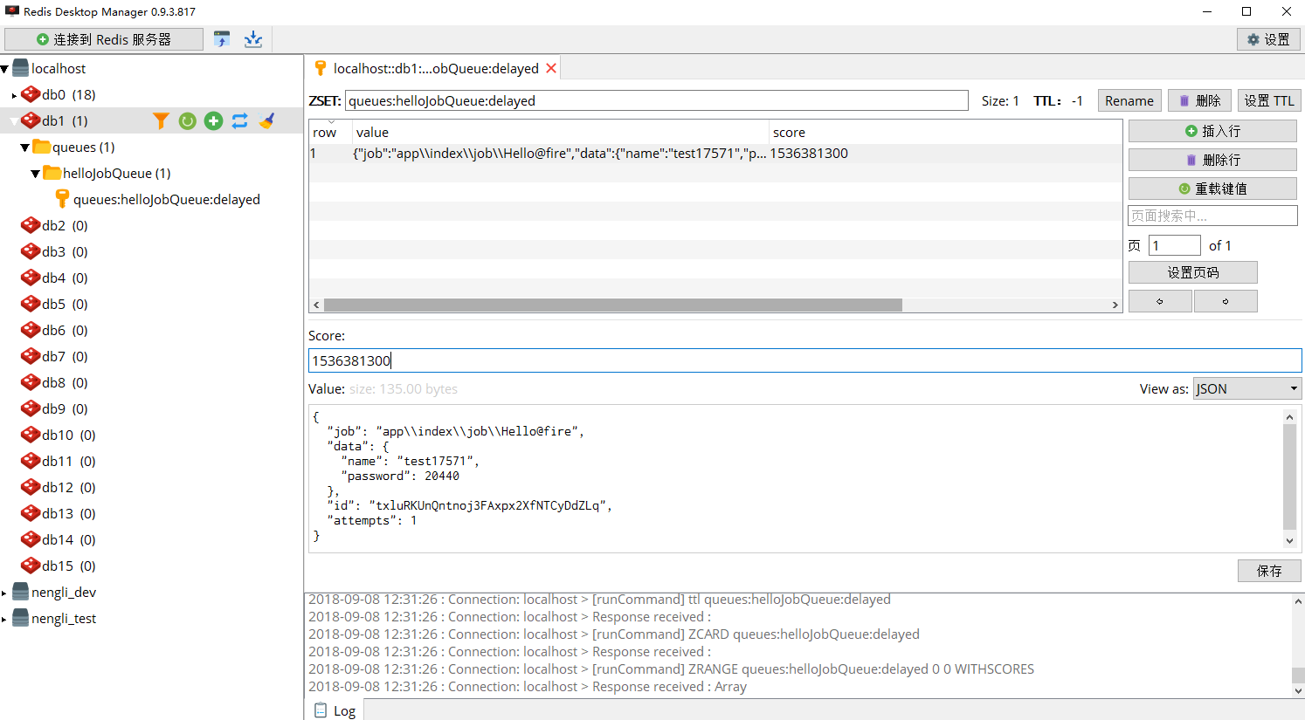Image resolution: width=1305 pixels, height=720 pixels.
Task: Click the page search input field
Action: coord(1212,216)
